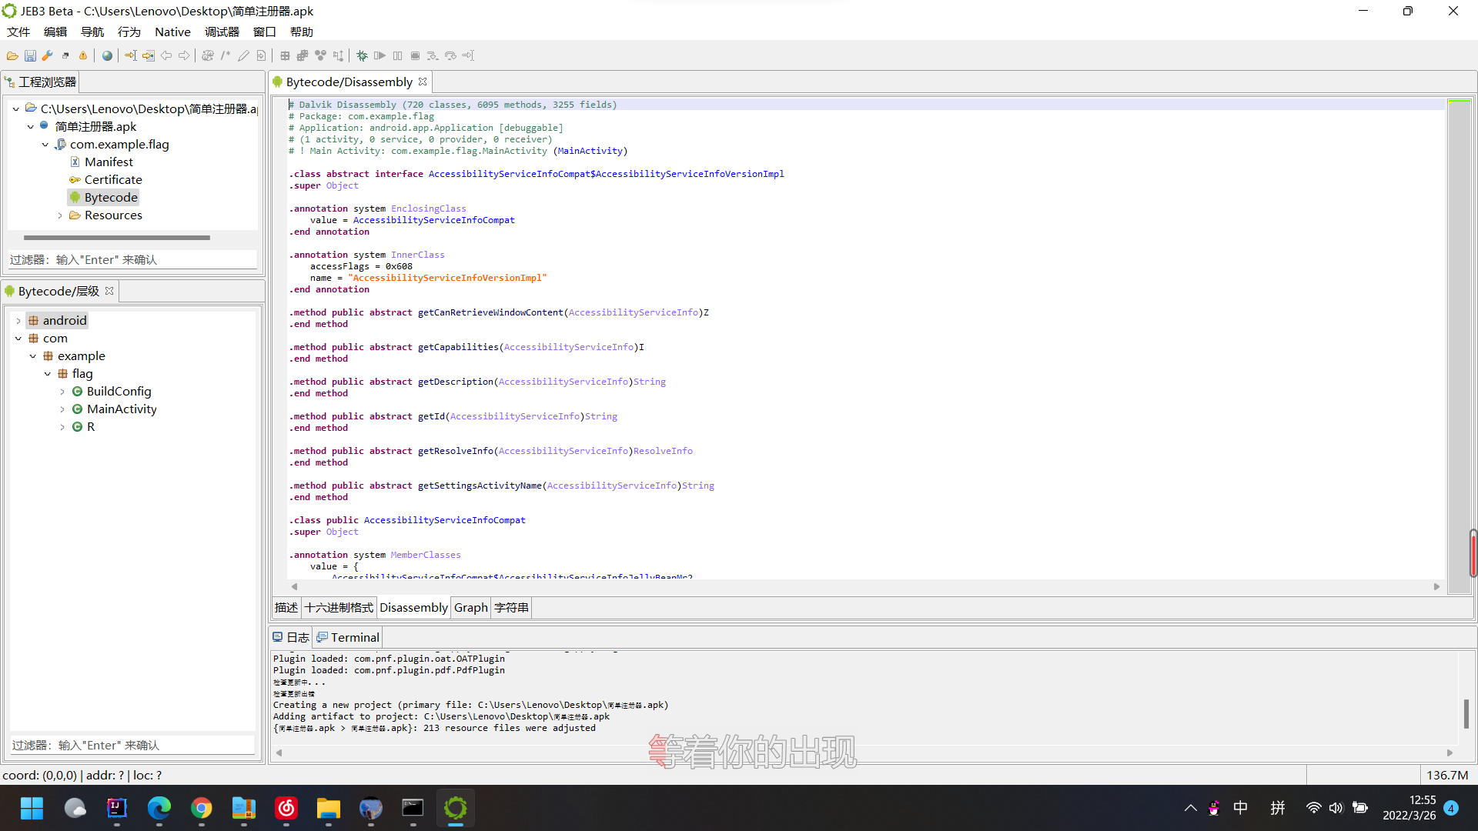Click the globe icon in toolbar

click(x=107, y=55)
